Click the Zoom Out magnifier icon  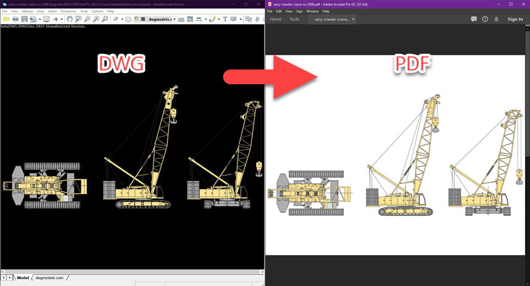click(88, 19)
